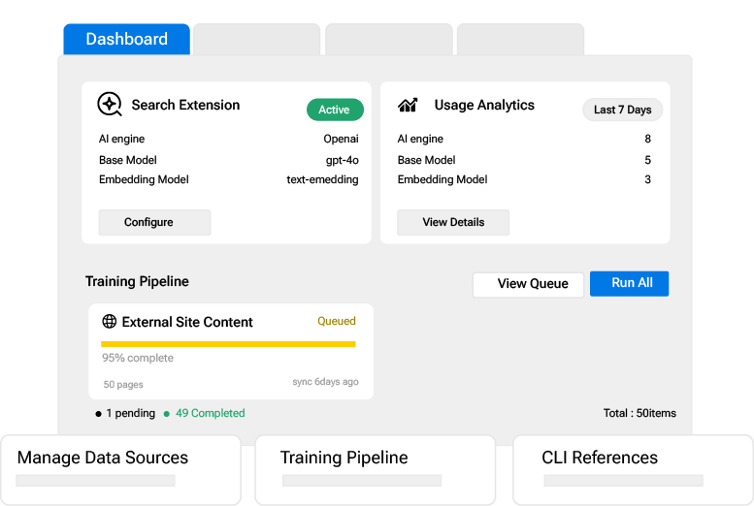Open the Manage Data Sources card
Image resolution: width=754 pixels, height=506 pixels.
(x=120, y=469)
